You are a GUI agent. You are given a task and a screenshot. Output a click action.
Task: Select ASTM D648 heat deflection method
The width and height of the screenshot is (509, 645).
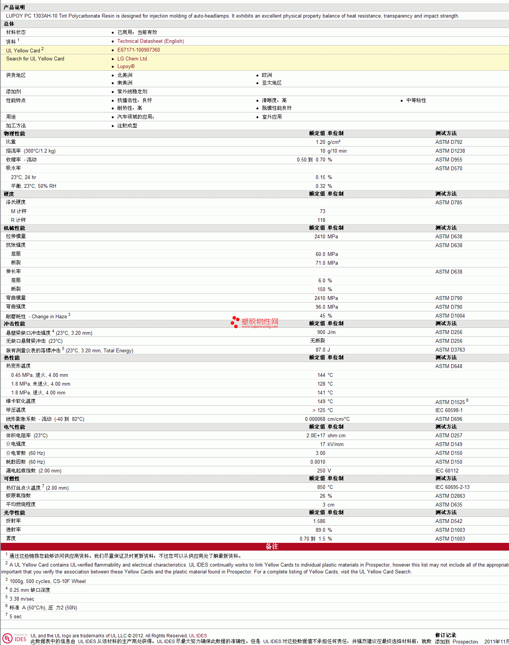(449, 366)
